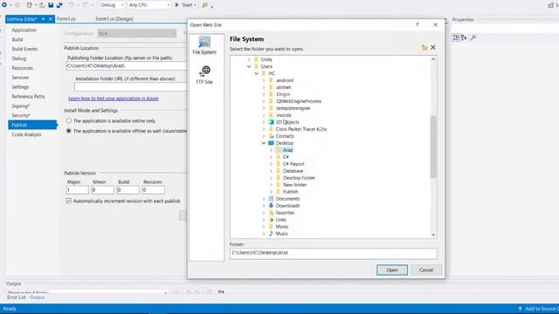Collapse the HC folder node
559x314 pixels.
point(256,73)
